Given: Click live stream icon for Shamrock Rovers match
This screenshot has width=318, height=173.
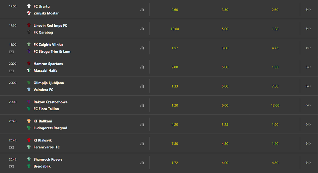Looking at the screenshot, I should click(11, 166).
